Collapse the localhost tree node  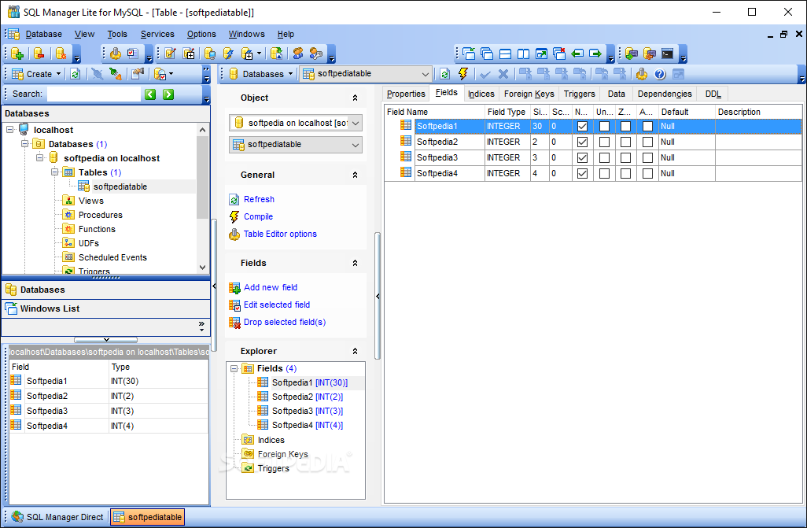(9, 130)
